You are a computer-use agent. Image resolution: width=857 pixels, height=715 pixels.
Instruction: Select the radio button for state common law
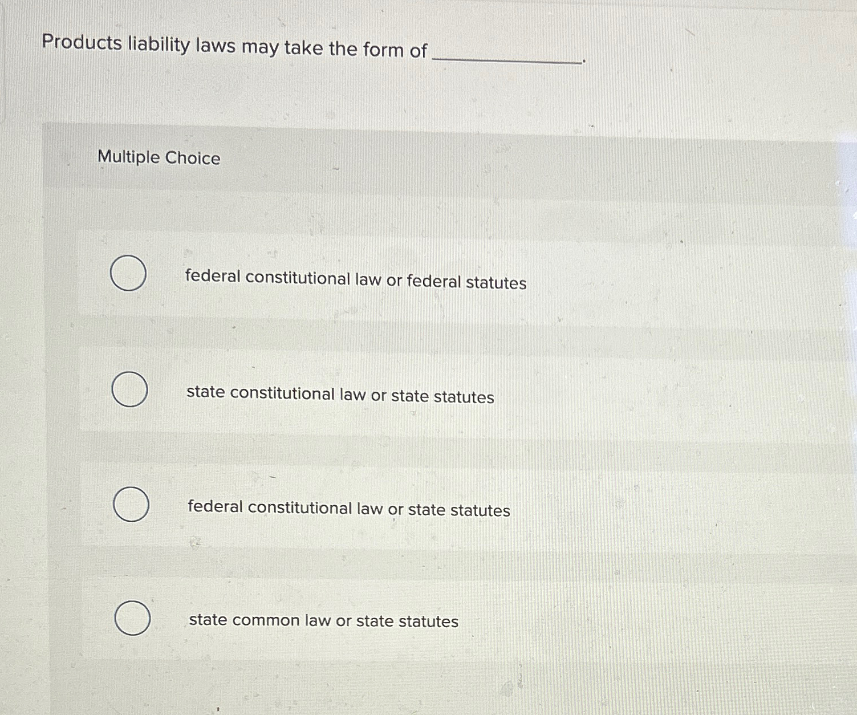[x=133, y=619]
